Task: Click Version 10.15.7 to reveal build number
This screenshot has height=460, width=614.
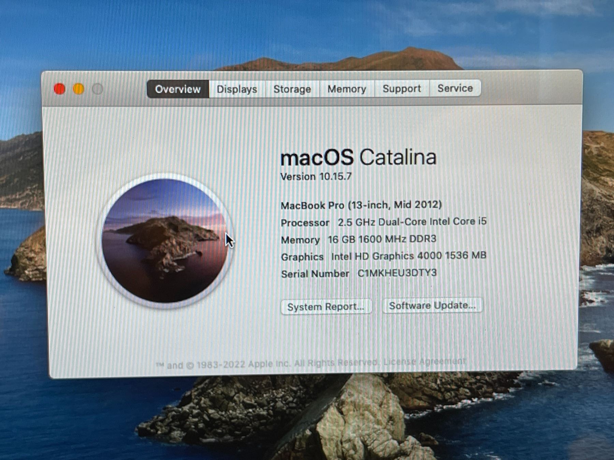Action: (316, 177)
